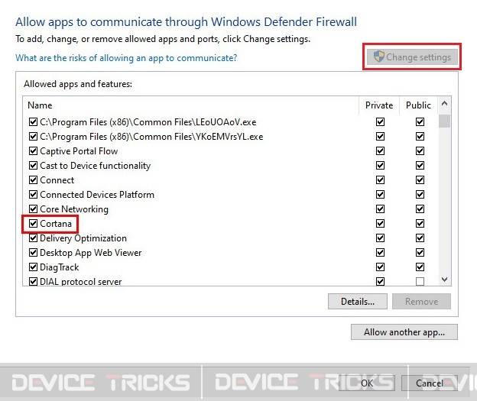This screenshot has height=401, width=477.
Task: Toggle the Delivery Optimization checkbox
Action: [x=33, y=238]
